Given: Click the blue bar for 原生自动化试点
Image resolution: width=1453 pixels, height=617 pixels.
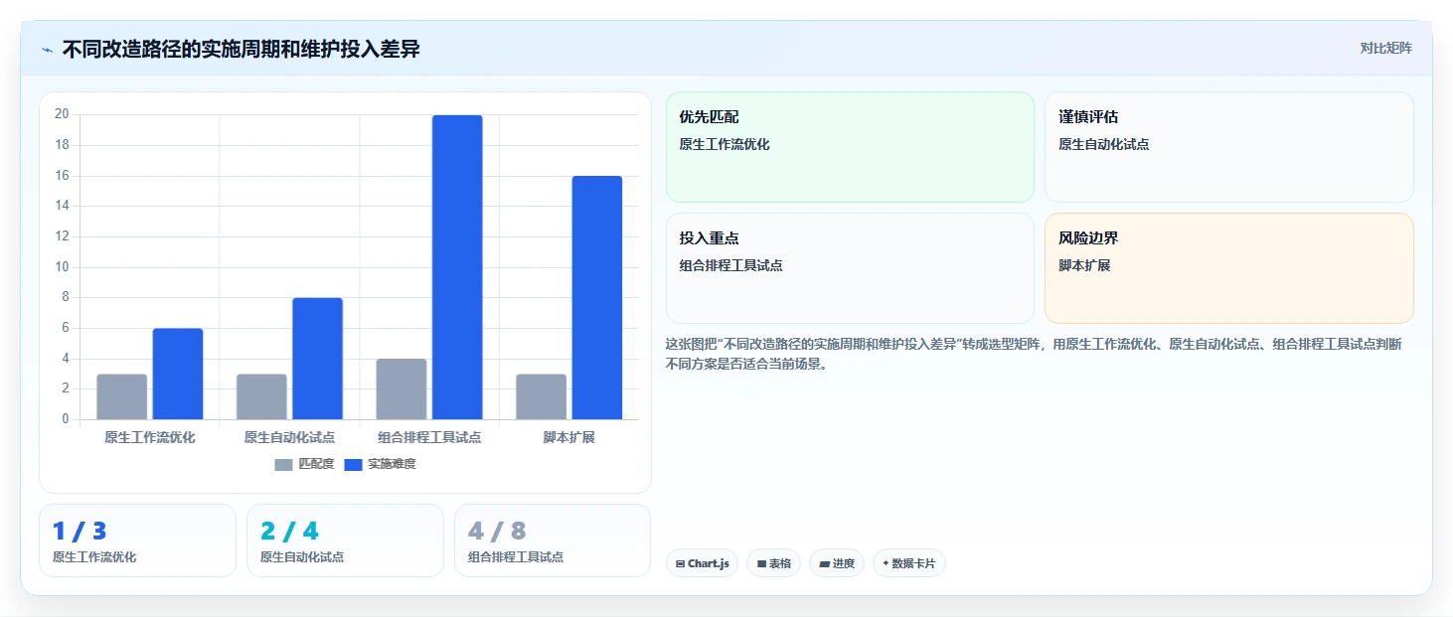Looking at the screenshot, I should (x=317, y=359).
